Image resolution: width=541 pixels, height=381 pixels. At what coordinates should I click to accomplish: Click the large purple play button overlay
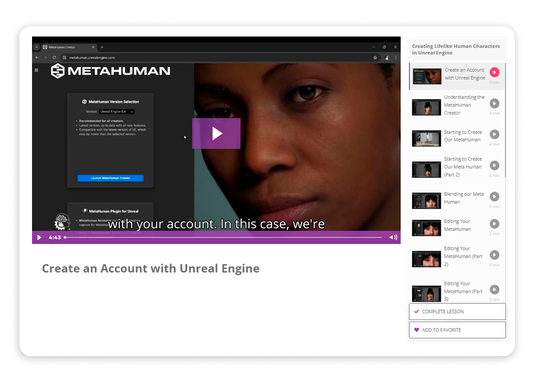point(216,134)
